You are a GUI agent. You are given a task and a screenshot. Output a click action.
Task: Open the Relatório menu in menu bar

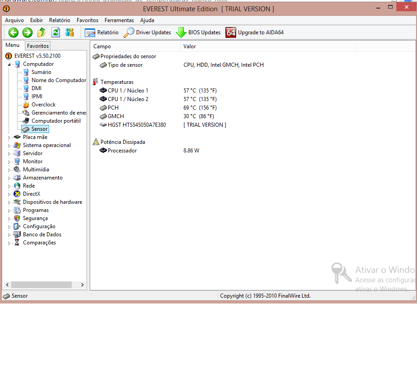(60, 20)
